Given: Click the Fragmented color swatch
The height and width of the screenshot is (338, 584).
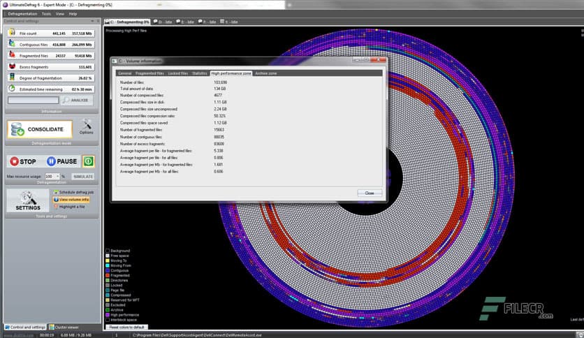Looking at the screenshot, I should point(108,275).
